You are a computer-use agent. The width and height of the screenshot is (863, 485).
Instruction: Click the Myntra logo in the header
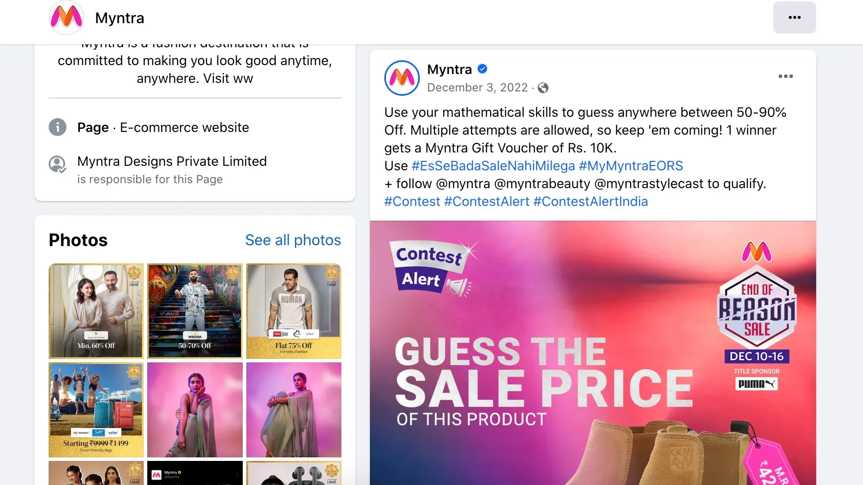tap(66, 18)
